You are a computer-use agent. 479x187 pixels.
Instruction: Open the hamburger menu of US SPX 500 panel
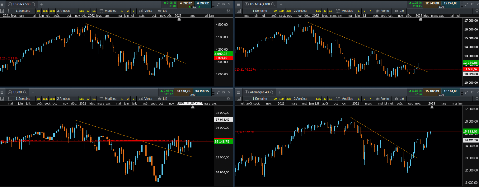(2, 4)
